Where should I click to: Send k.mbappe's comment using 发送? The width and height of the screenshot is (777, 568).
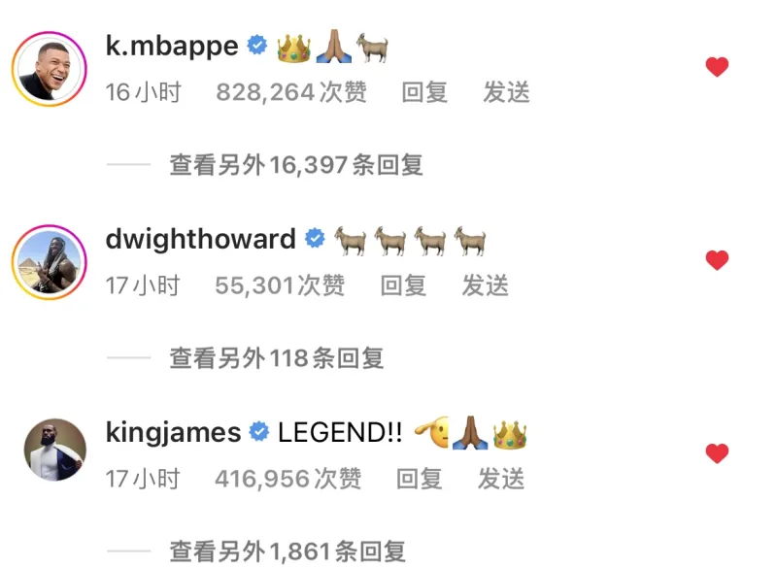coord(506,92)
